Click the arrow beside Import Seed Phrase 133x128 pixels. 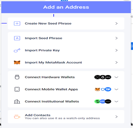pyautogui.click(x=117, y=38)
